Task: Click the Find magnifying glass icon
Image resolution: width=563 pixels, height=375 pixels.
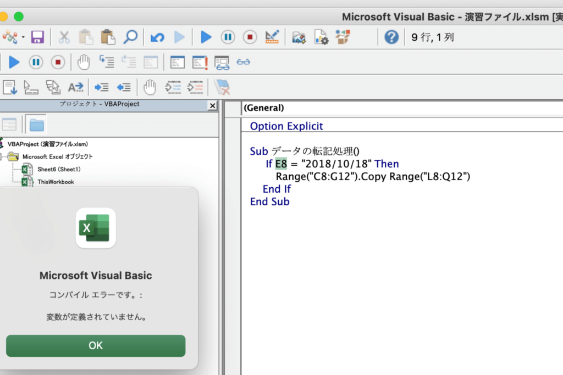Action: click(130, 37)
